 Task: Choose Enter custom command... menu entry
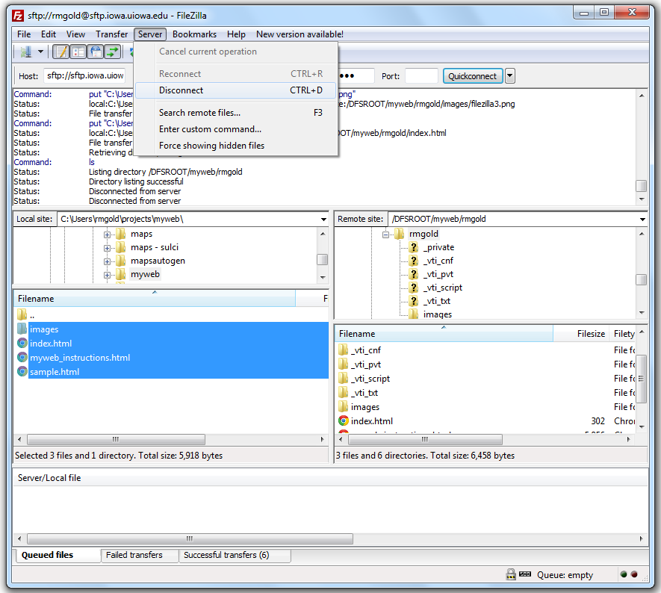[x=236, y=129]
